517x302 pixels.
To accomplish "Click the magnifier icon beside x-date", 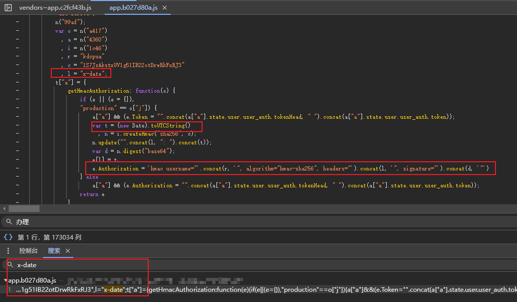I will coord(9,265).
